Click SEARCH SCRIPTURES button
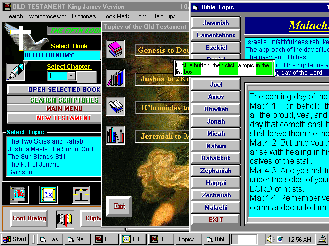Screen dimensions: 329x246 [x=54, y=100]
